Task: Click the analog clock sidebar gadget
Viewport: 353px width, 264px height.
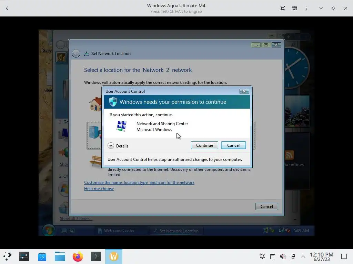Action: tap(297, 68)
